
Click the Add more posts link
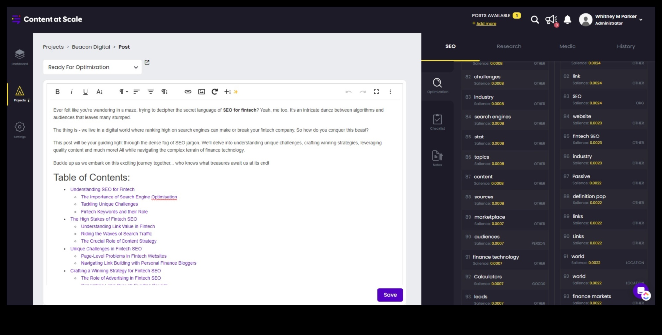click(486, 24)
